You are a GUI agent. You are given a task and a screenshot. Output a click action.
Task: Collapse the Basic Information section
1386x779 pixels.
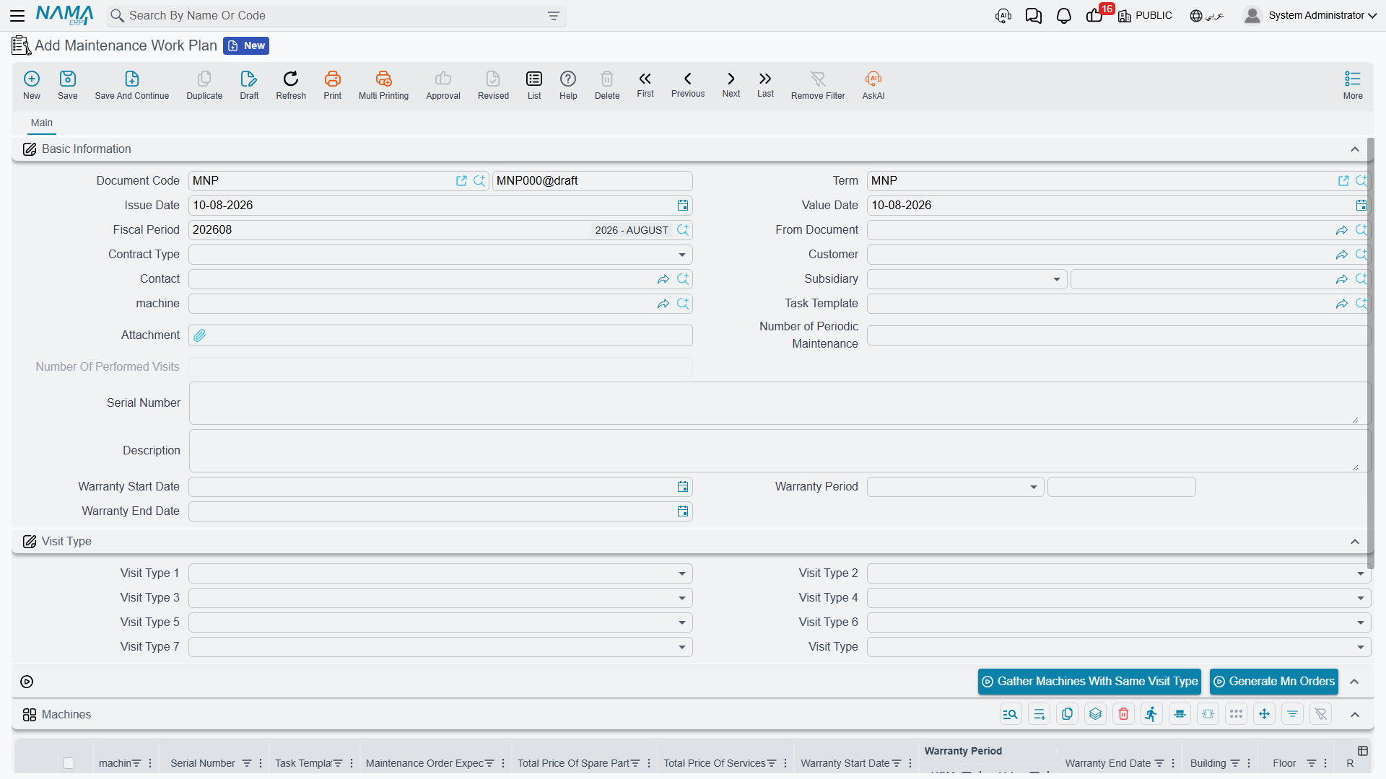click(x=1355, y=149)
